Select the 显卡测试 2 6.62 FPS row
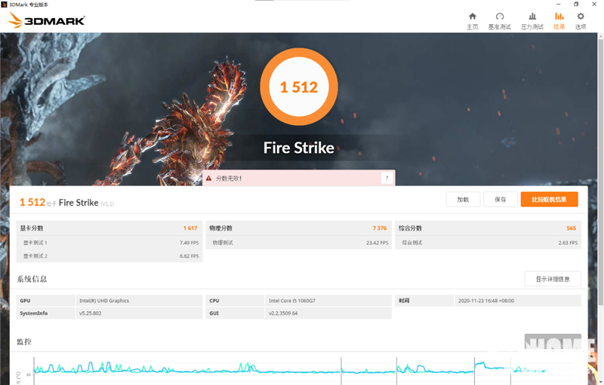 (x=109, y=256)
